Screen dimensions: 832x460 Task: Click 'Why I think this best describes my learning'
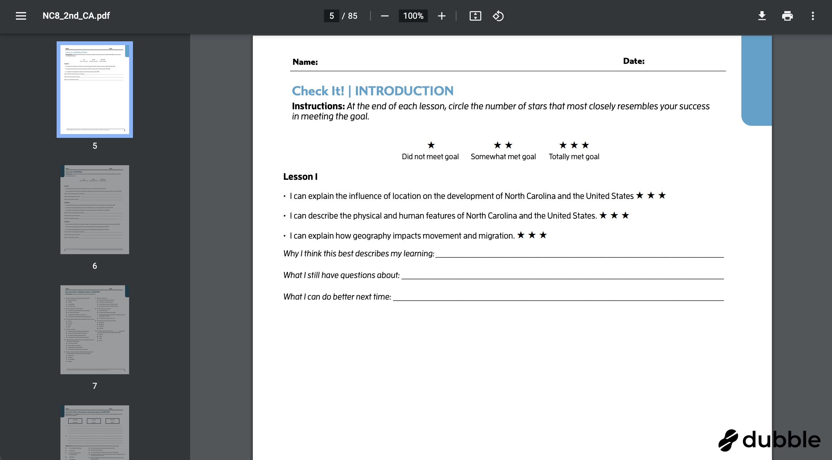[x=359, y=254]
